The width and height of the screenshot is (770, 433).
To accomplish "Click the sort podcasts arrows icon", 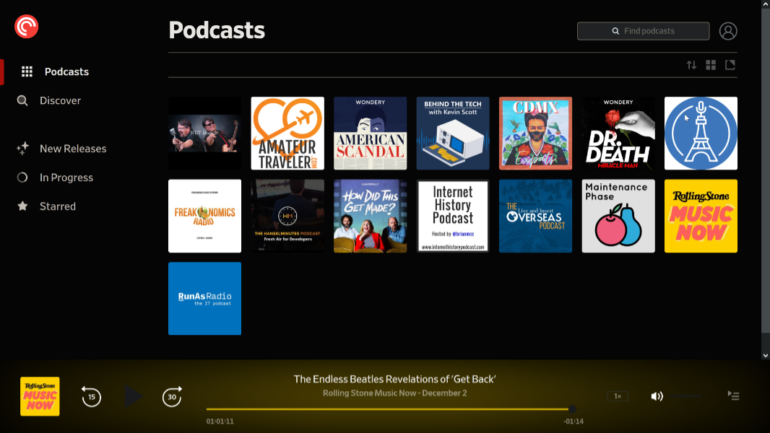I will pos(691,65).
